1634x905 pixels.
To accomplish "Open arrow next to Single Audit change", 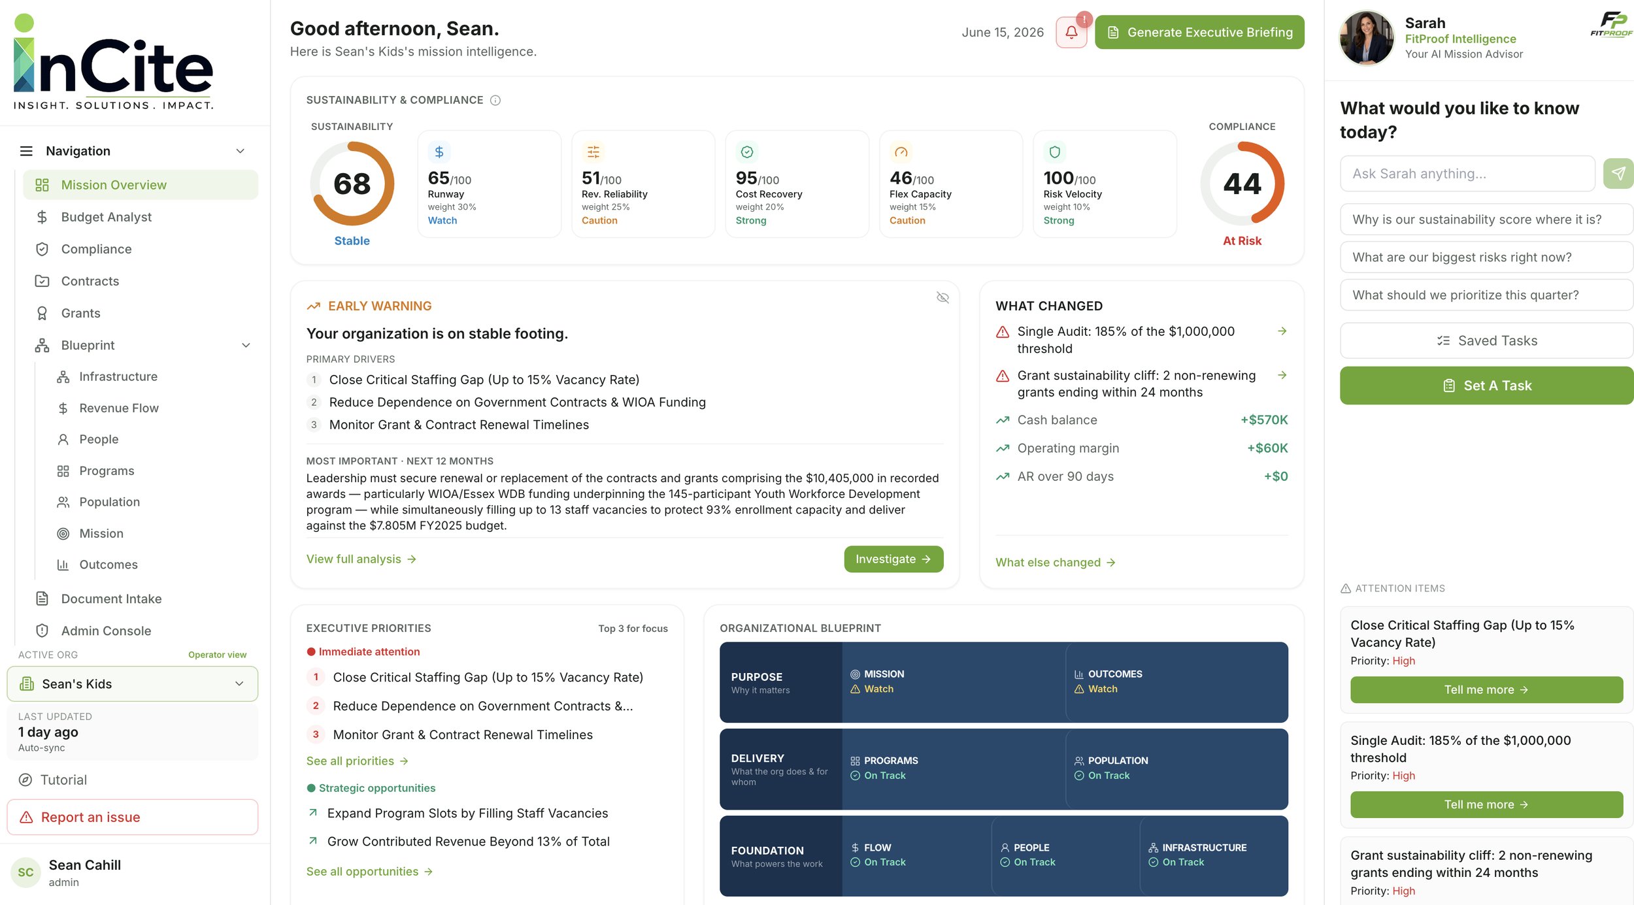I will pos(1282,331).
